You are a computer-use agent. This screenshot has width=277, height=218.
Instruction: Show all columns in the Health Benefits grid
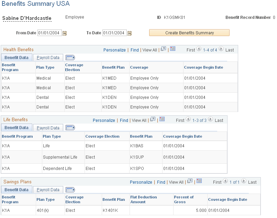click(x=70, y=57)
